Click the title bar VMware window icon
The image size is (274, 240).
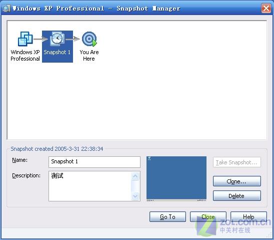pyautogui.click(x=6, y=8)
